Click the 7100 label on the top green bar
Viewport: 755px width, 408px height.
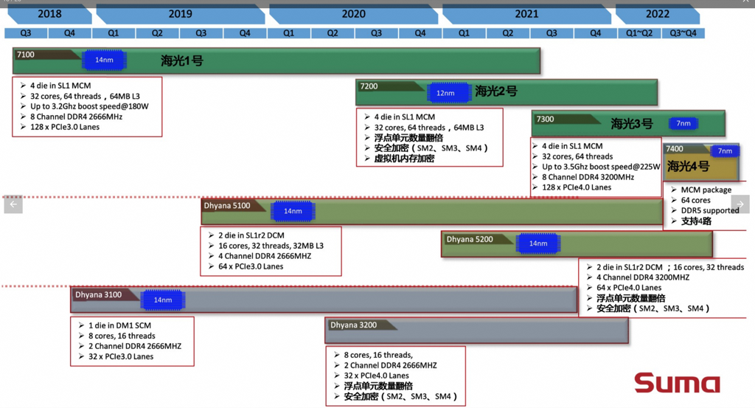point(26,55)
